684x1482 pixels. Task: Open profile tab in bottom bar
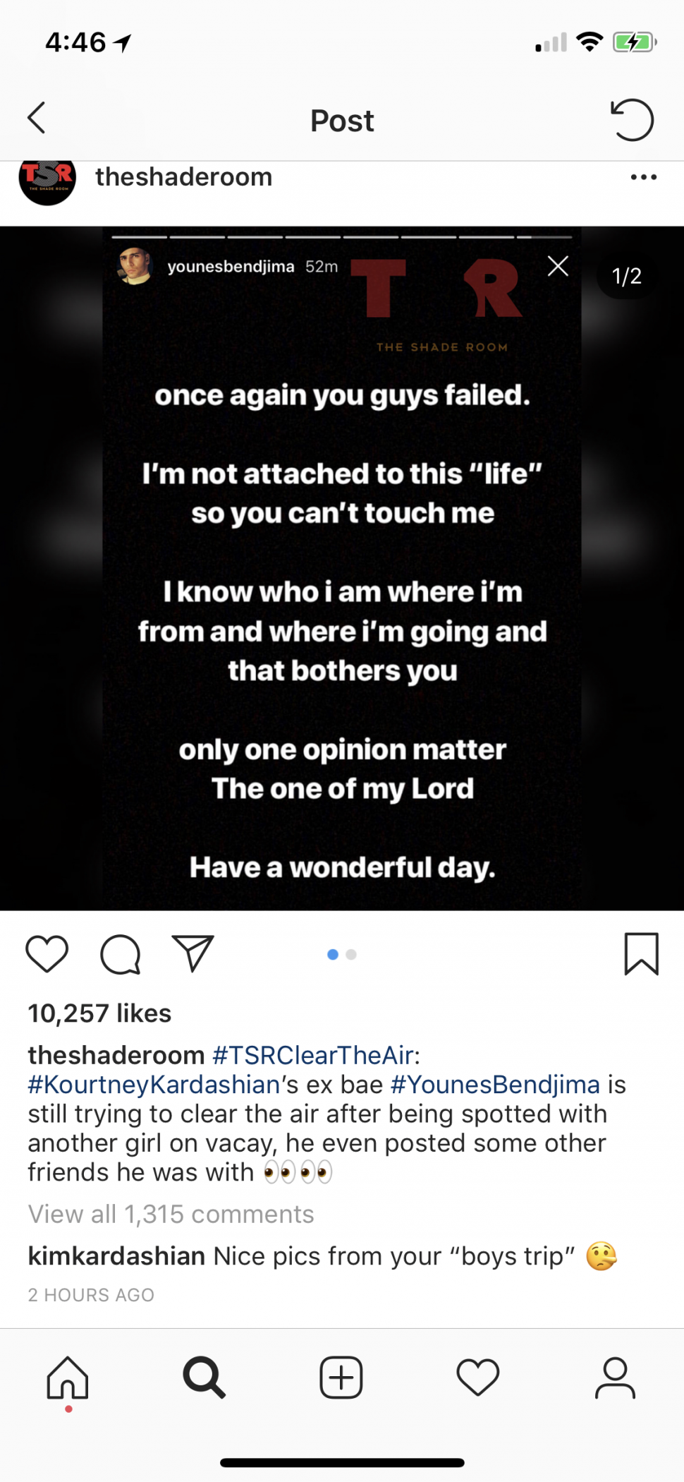coord(615,1378)
